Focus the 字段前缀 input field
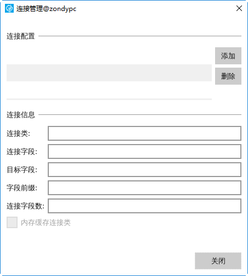The height and width of the screenshot is (276, 248). (144, 187)
